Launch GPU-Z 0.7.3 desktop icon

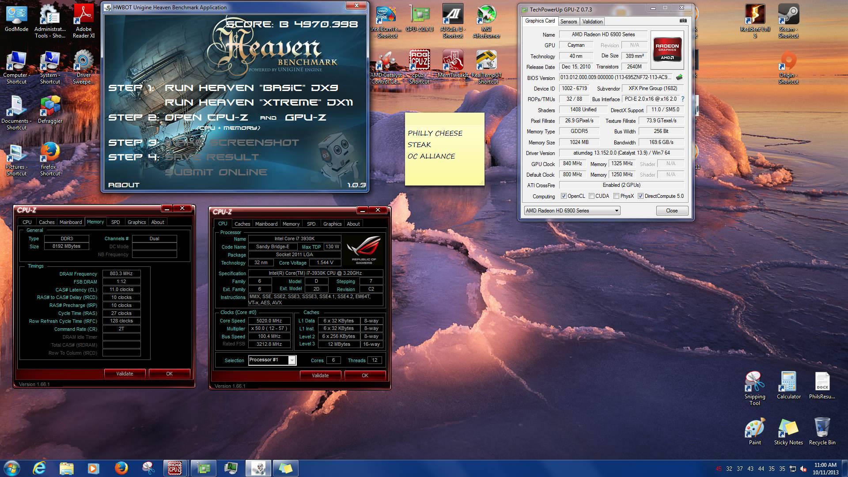[x=419, y=18]
